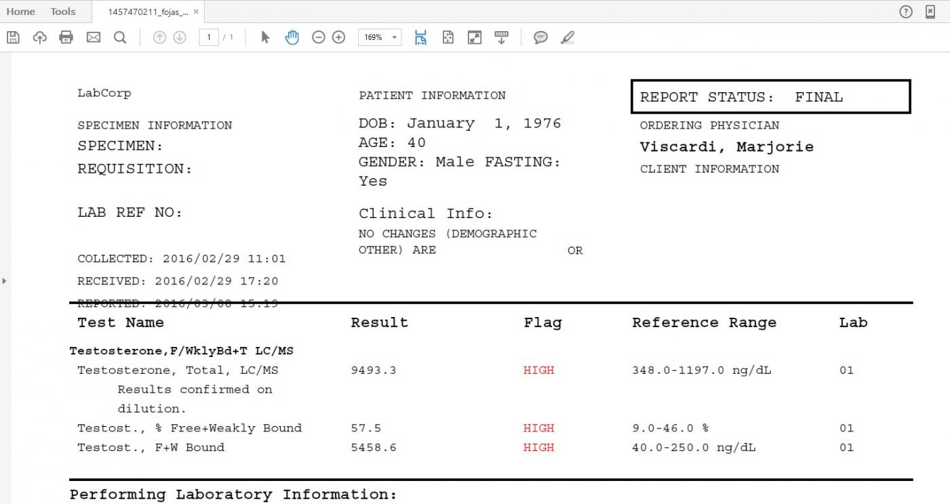Expand the left navigation pane arrow
Viewport: 950px width, 504px height.
[x=4, y=280]
